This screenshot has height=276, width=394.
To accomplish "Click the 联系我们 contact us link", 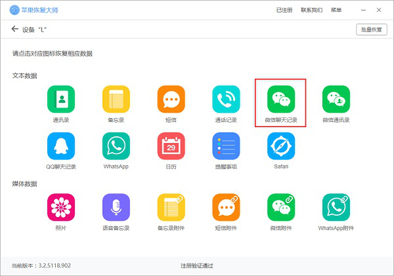I will tap(311, 10).
